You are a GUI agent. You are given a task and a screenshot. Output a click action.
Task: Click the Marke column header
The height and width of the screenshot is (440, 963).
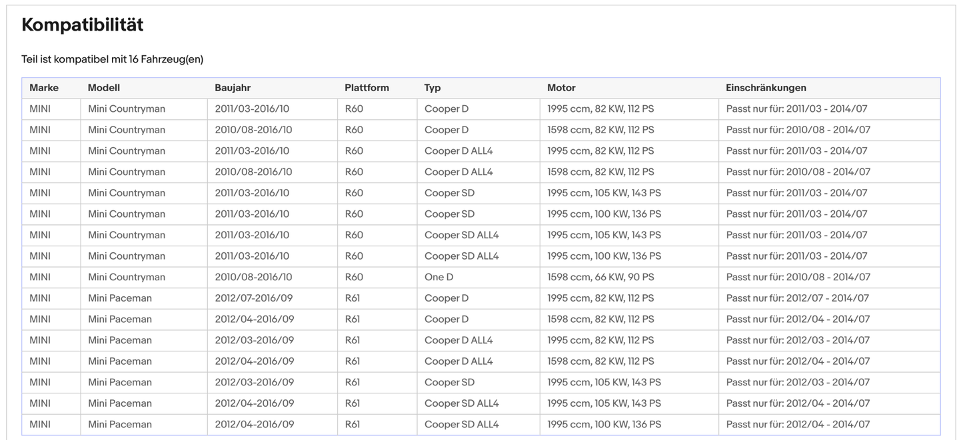click(44, 88)
